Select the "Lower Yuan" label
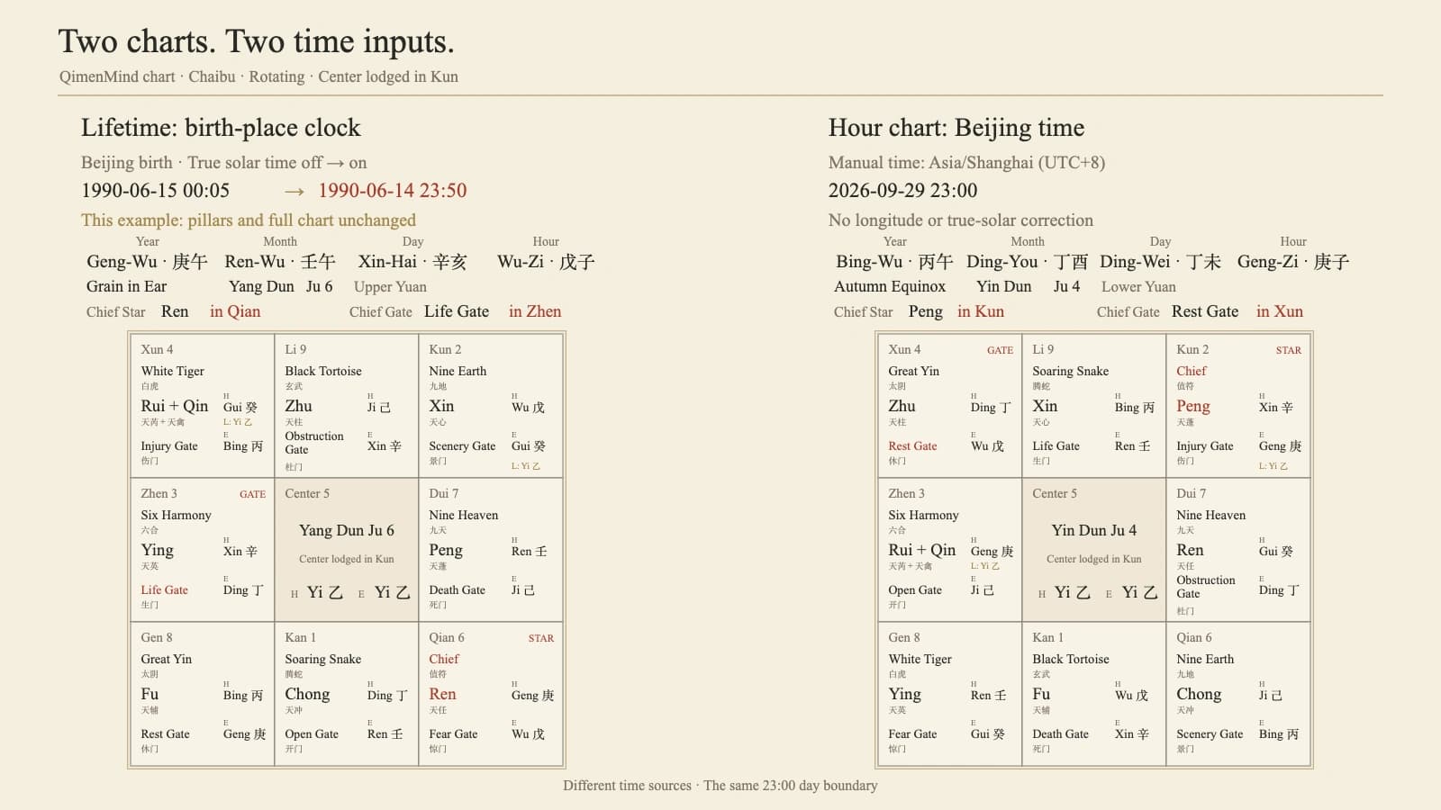This screenshot has width=1441, height=810. coord(1138,286)
